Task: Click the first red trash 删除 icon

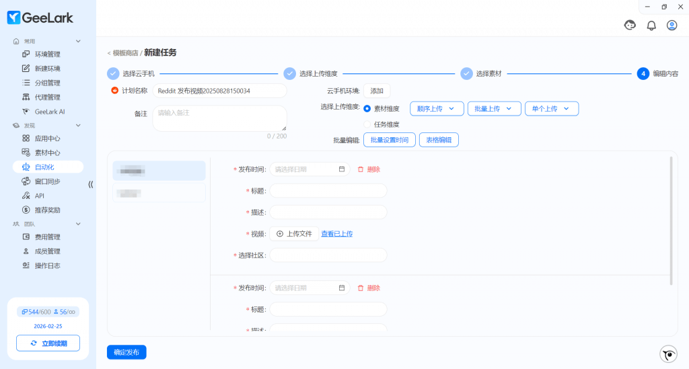Action: click(x=361, y=169)
